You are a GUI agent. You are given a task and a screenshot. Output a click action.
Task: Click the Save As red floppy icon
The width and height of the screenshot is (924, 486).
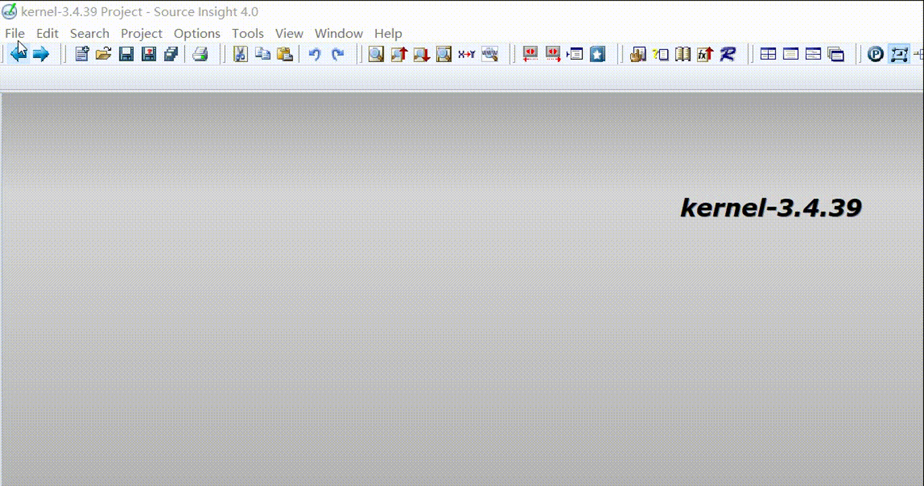pos(149,54)
